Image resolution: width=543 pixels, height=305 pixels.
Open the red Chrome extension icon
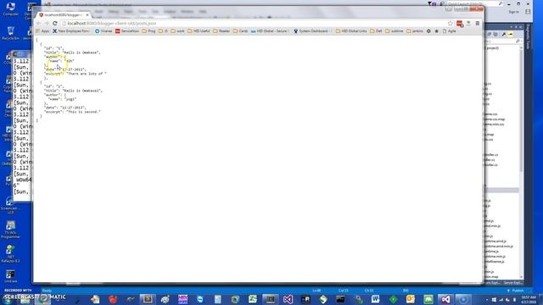click(x=460, y=23)
